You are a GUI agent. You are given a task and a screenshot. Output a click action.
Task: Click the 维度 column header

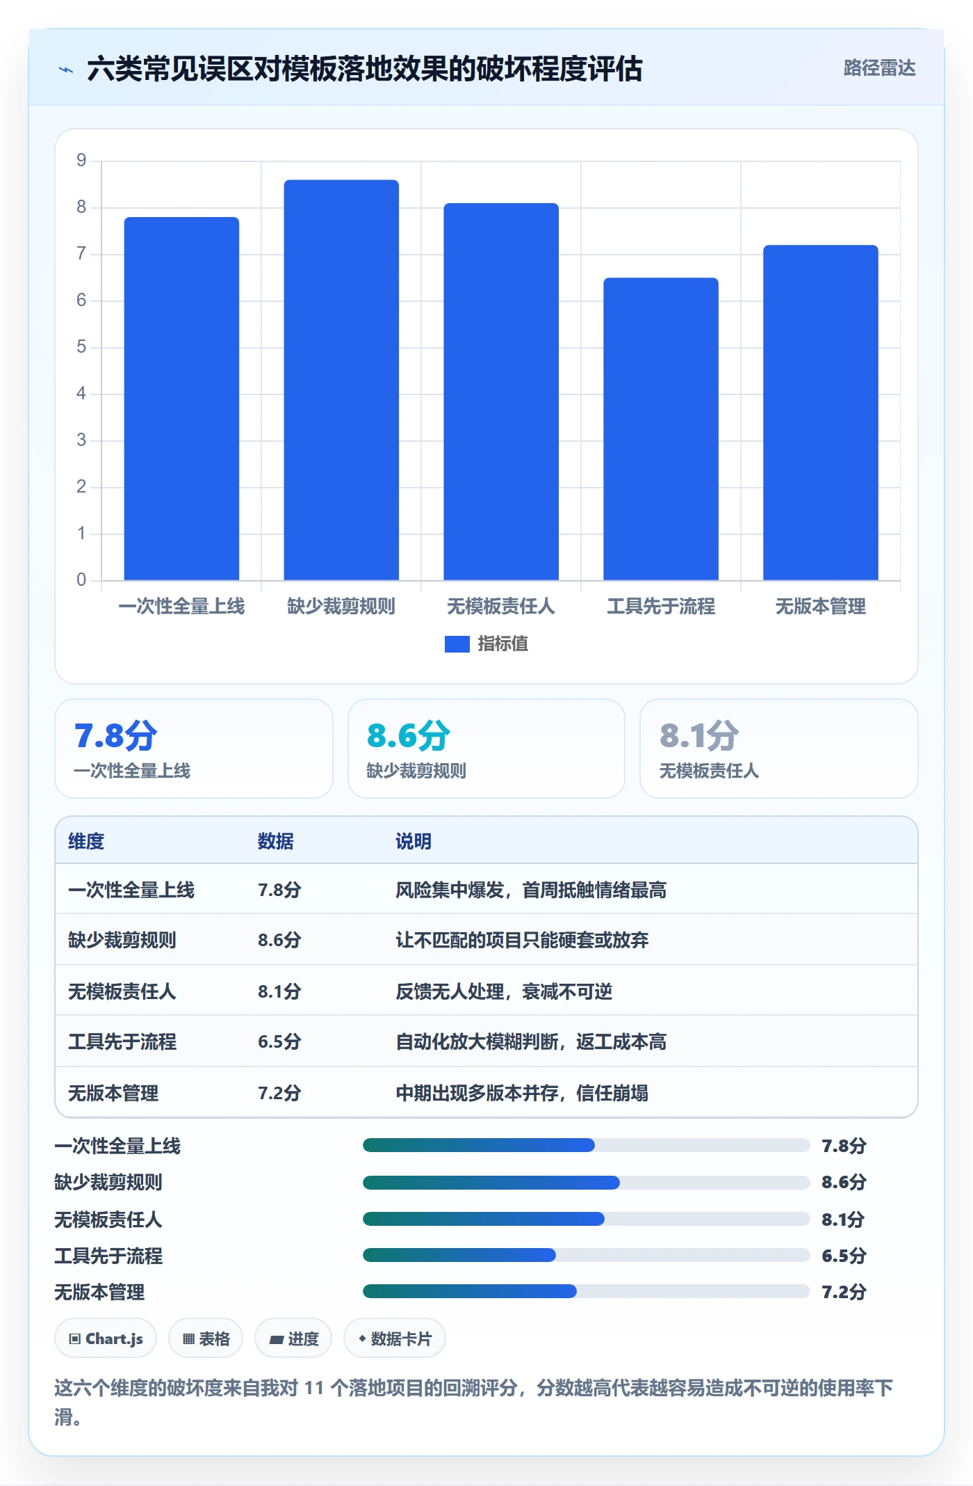[86, 841]
